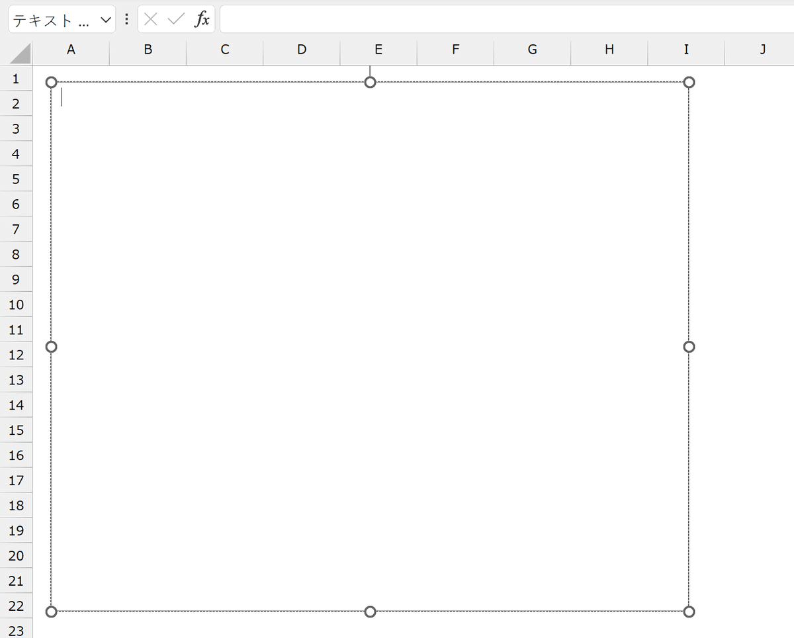The height and width of the screenshot is (638, 794).
Task: Select row 12 header
Action: click(x=16, y=355)
